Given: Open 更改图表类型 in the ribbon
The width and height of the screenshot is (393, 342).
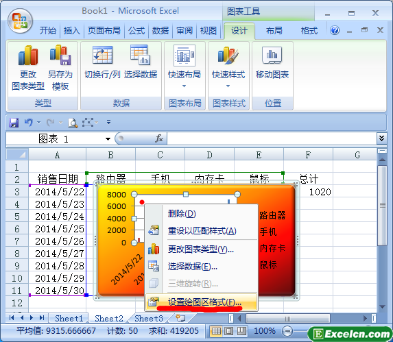Looking at the screenshot, I should coord(28,68).
